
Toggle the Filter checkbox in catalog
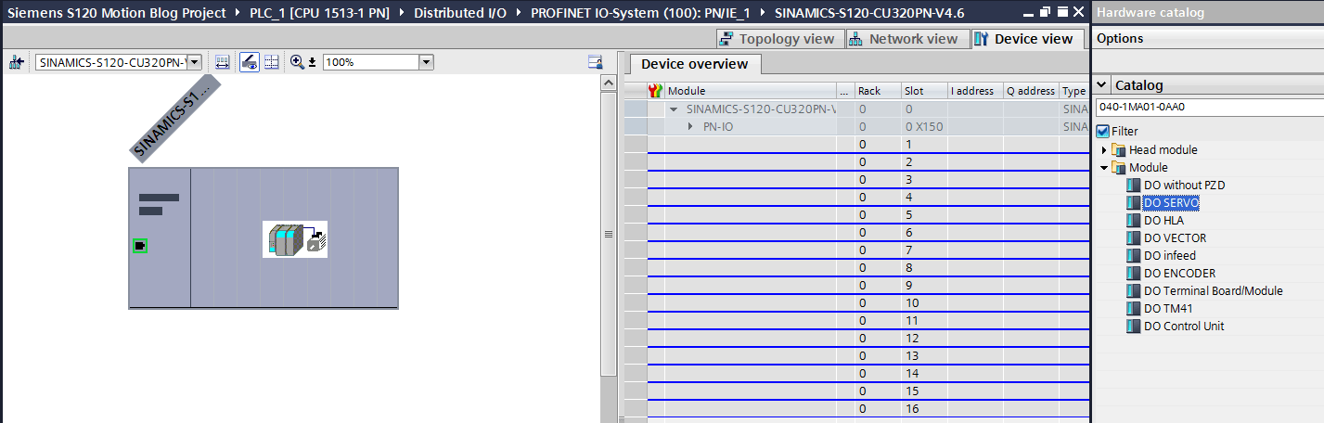[x=1102, y=132]
